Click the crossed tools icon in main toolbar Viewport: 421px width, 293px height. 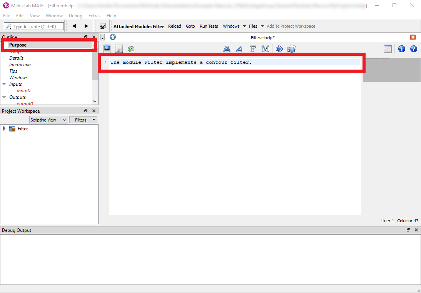click(x=102, y=26)
